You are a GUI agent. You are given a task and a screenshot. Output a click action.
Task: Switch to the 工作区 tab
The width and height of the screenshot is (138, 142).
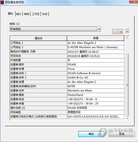(x=36, y=14)
